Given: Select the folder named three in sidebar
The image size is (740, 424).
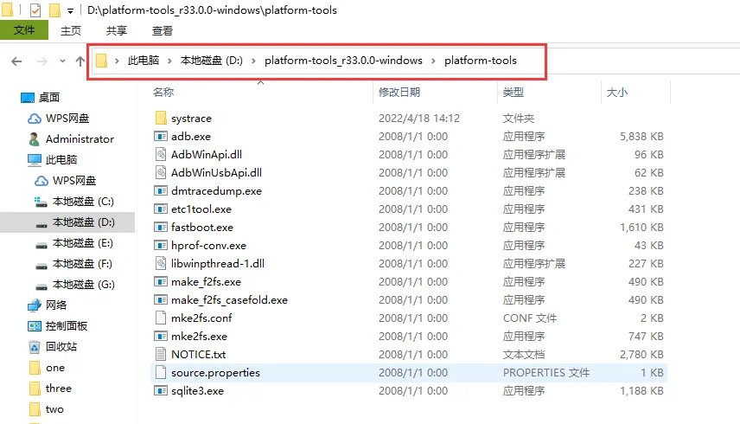Looking at the screenshot, I should tap(59, 389).
